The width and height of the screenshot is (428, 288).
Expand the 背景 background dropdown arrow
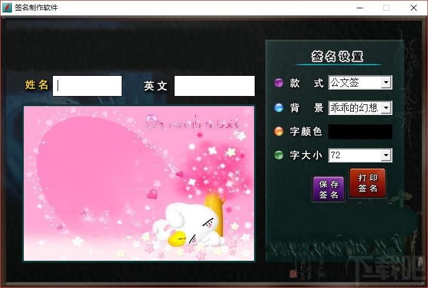[386, 108]
